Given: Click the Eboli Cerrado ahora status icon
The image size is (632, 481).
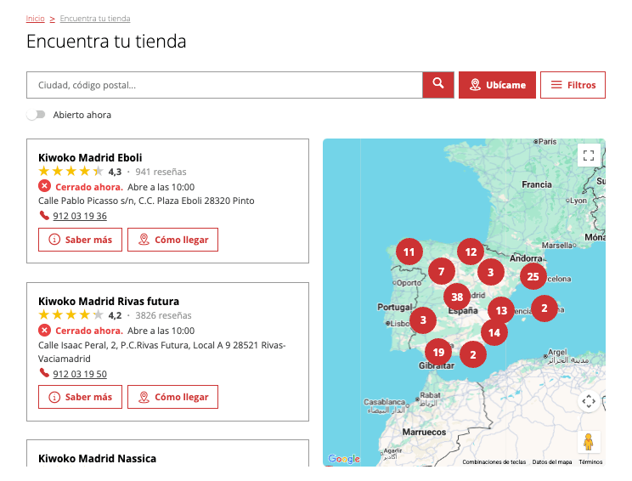Looking at the screenshot, I should pos(44,186).
